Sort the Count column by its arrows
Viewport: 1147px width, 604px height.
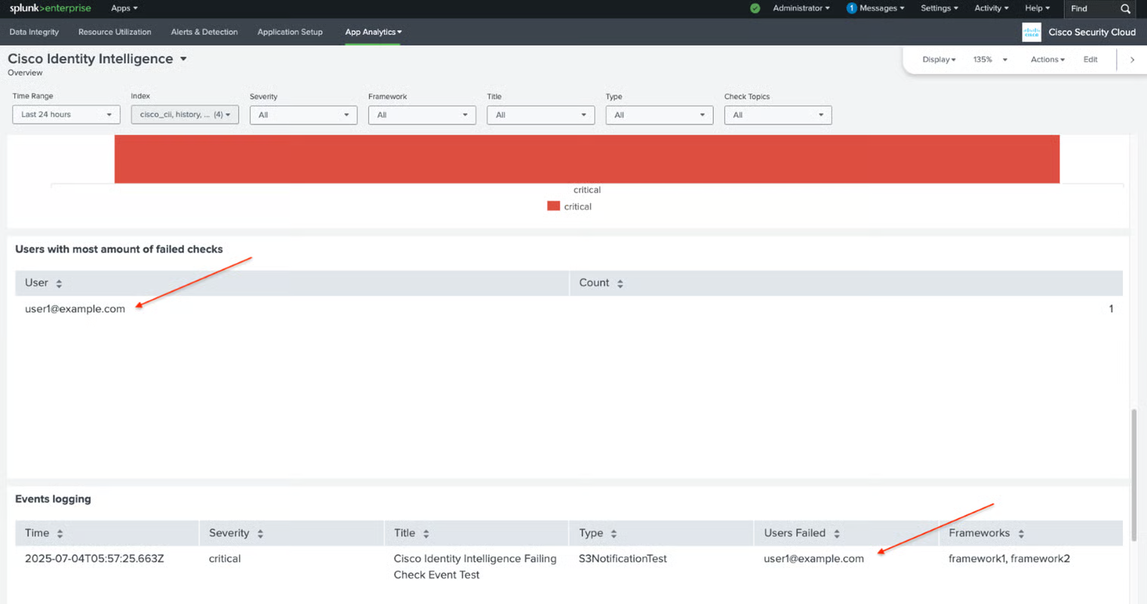(620, 284)
